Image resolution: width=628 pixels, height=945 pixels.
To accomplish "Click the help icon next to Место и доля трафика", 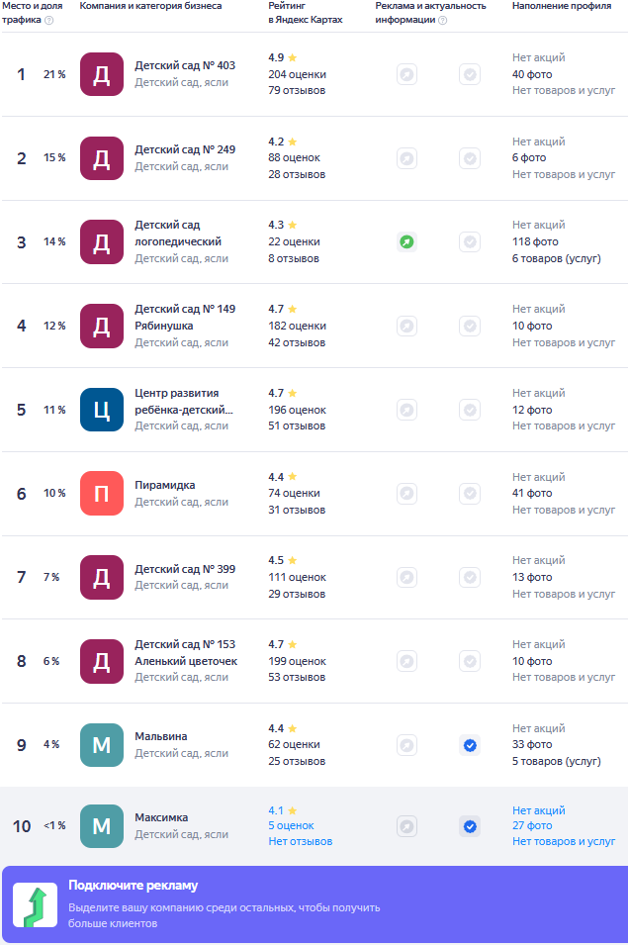I will tap(49, 20).
